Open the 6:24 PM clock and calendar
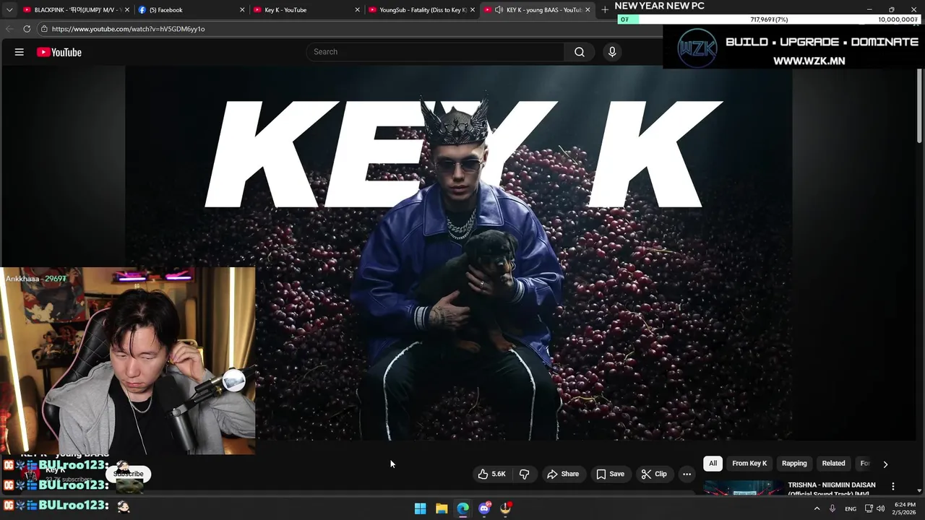The height and width of the screenshot is (520, 925). coord(905,508)
